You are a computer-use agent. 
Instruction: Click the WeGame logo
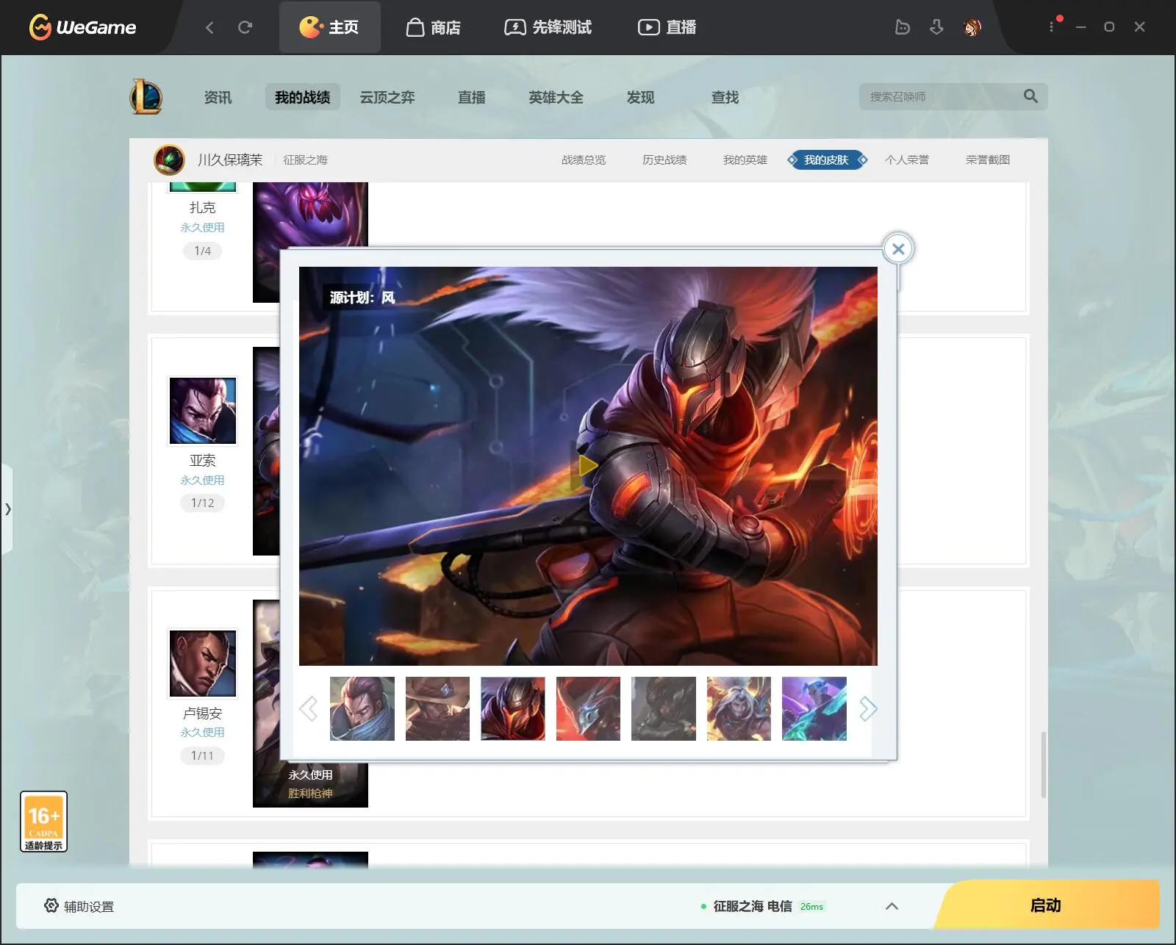[x=82, y=27]
